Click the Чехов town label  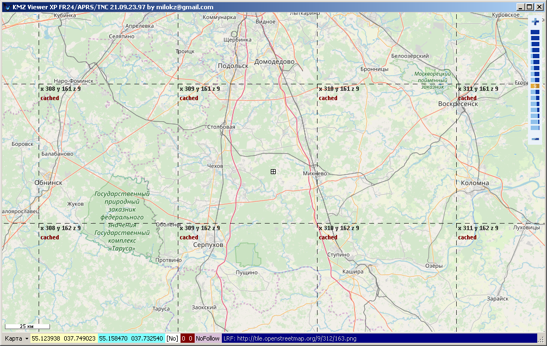215,166
